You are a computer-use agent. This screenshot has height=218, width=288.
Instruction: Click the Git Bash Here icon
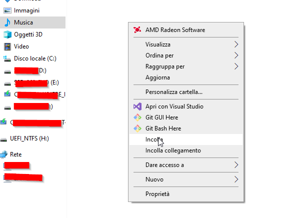tap(137, 128)
